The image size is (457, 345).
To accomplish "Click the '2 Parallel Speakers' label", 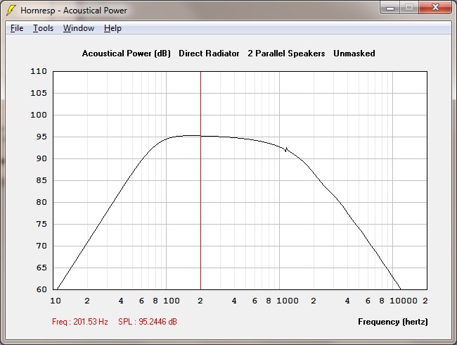I will tap(286, 54).
